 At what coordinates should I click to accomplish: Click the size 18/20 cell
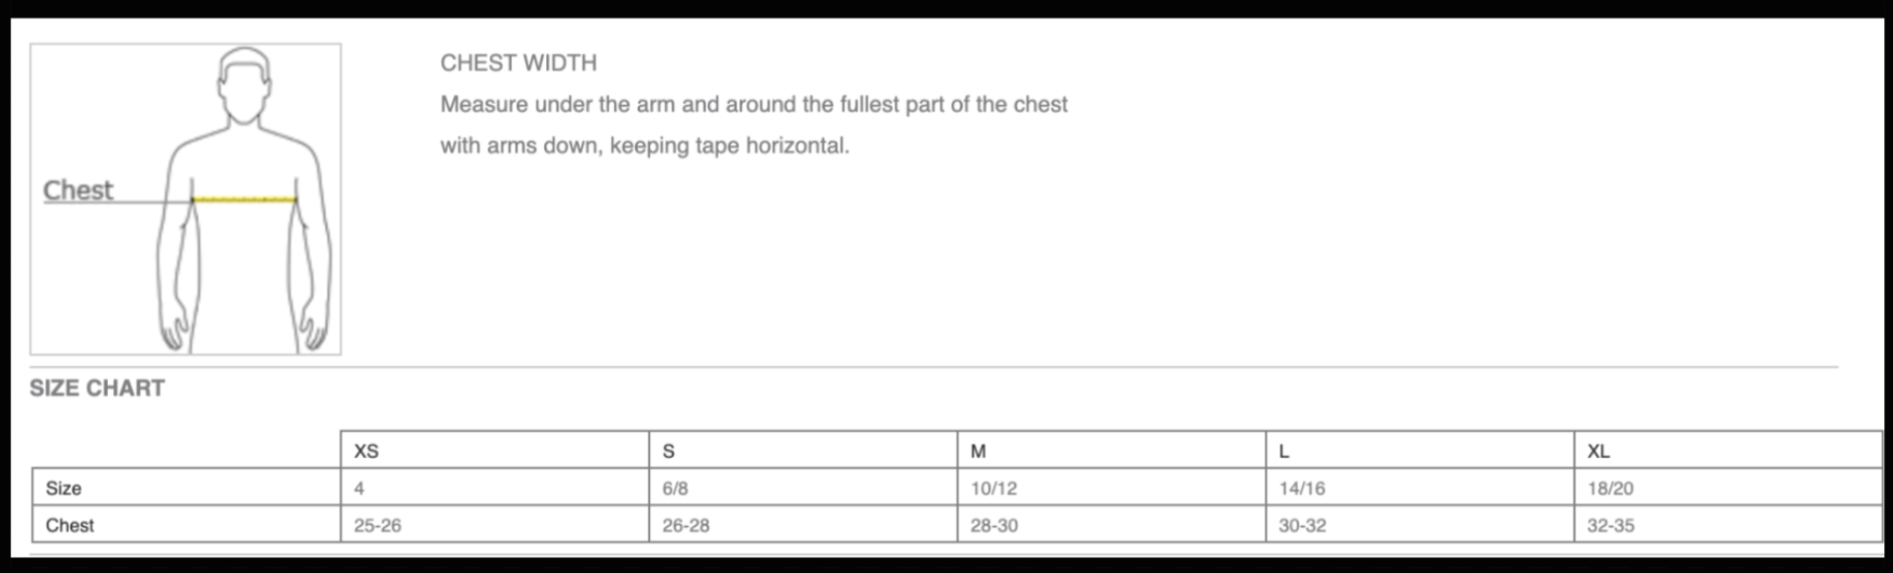click(x=1610, y=488)
